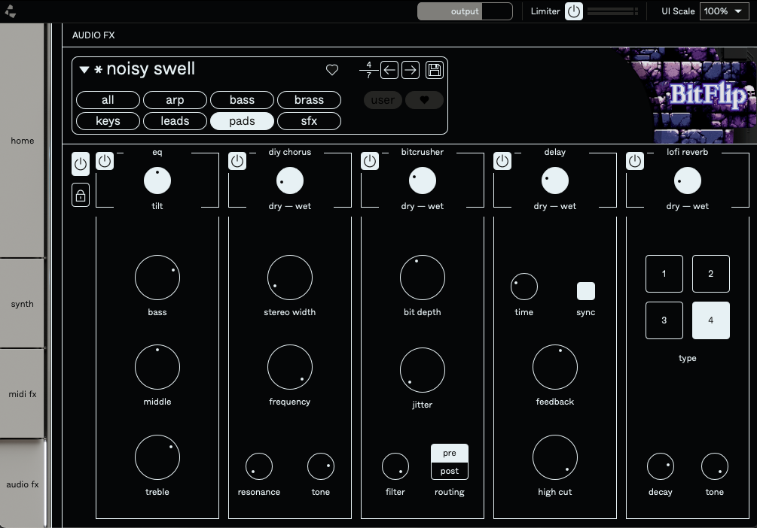Click the delay dry — wet knob
This screenshot has width=757, height=528.
[555, 181]
